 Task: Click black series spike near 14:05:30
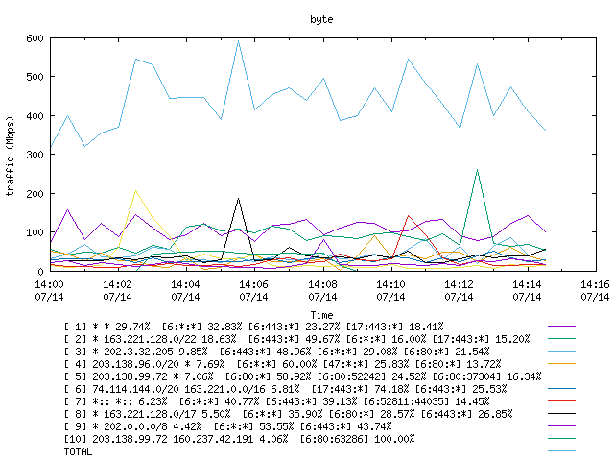(238, 199)
